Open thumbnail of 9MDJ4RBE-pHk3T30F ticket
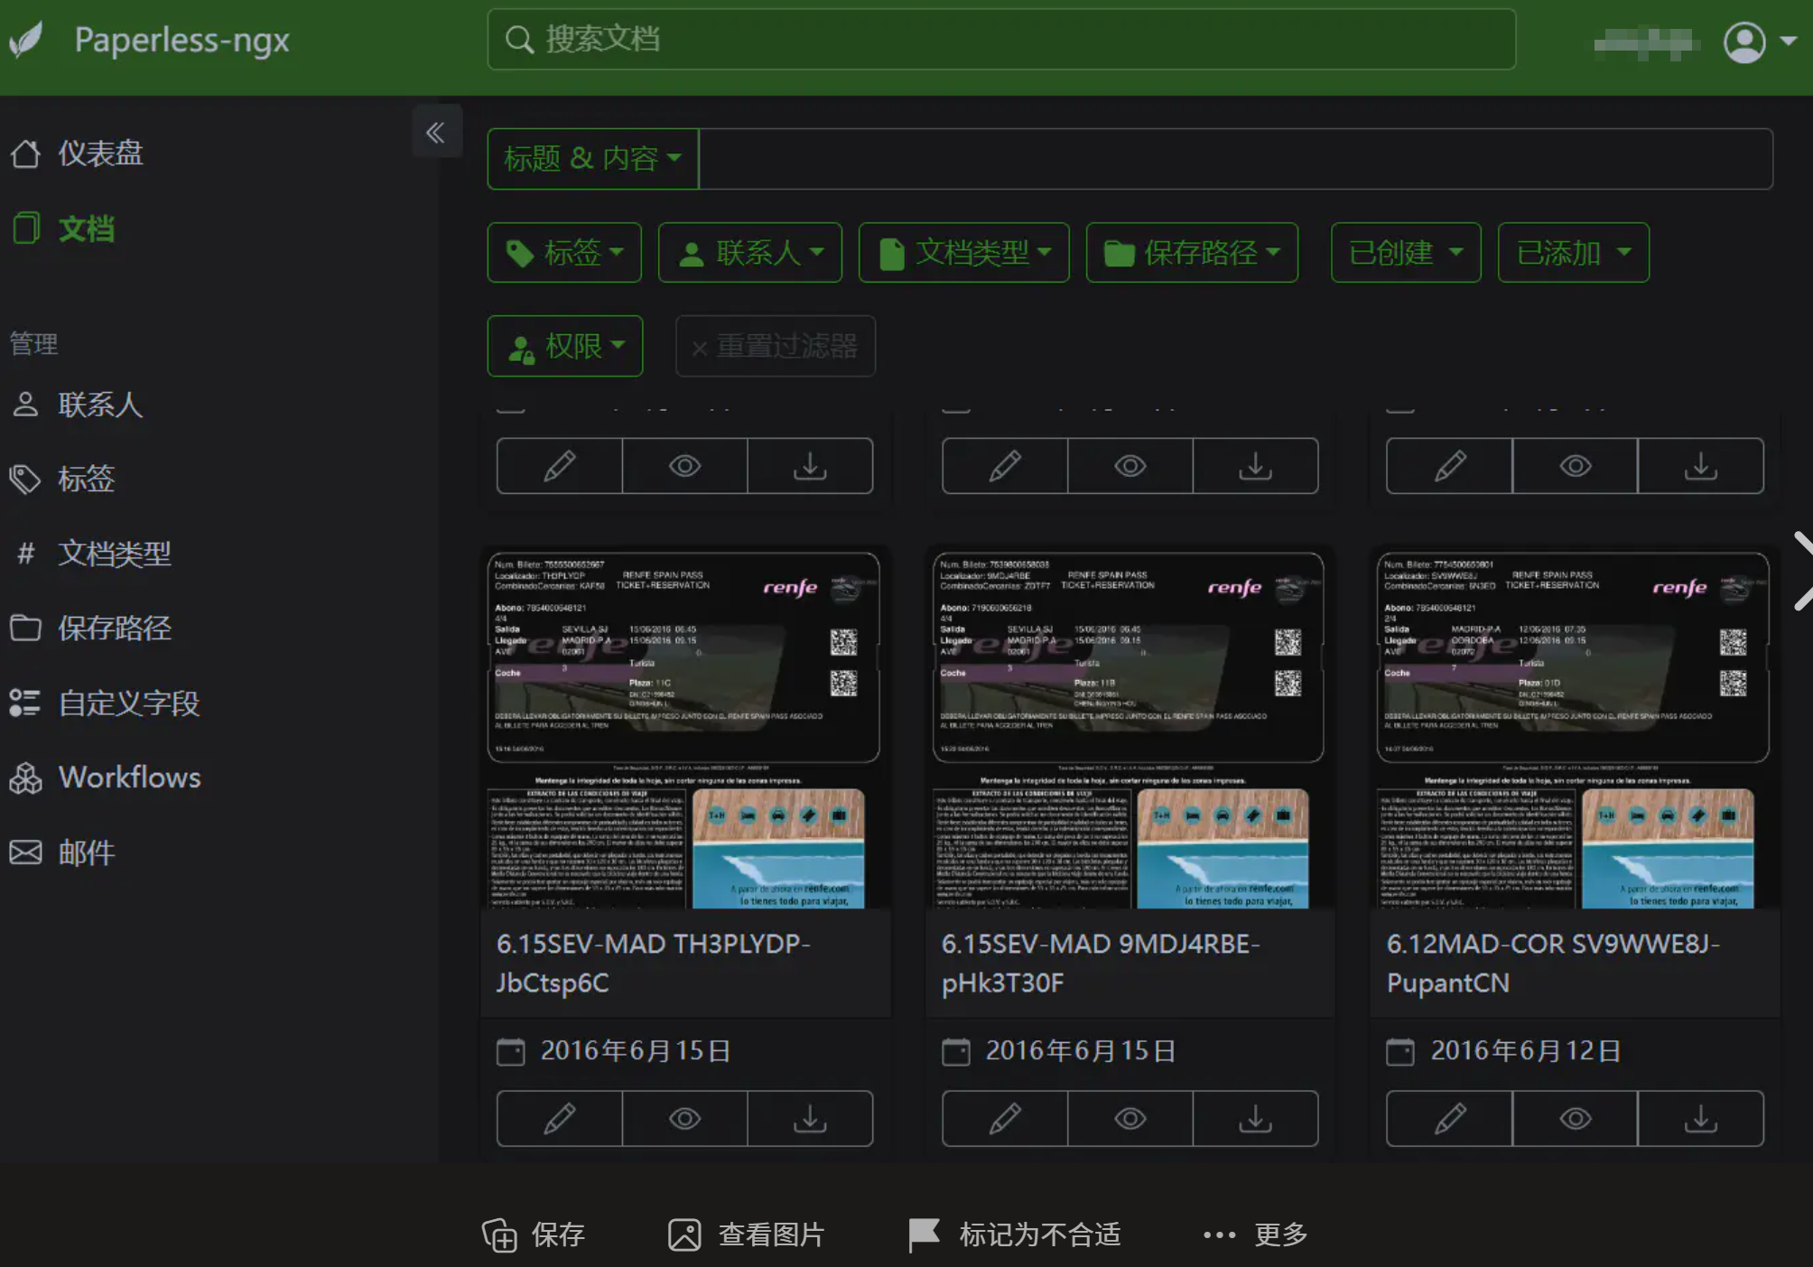The height and width of the screenshot is (1267, 1813). click(x=1129, y=730)
